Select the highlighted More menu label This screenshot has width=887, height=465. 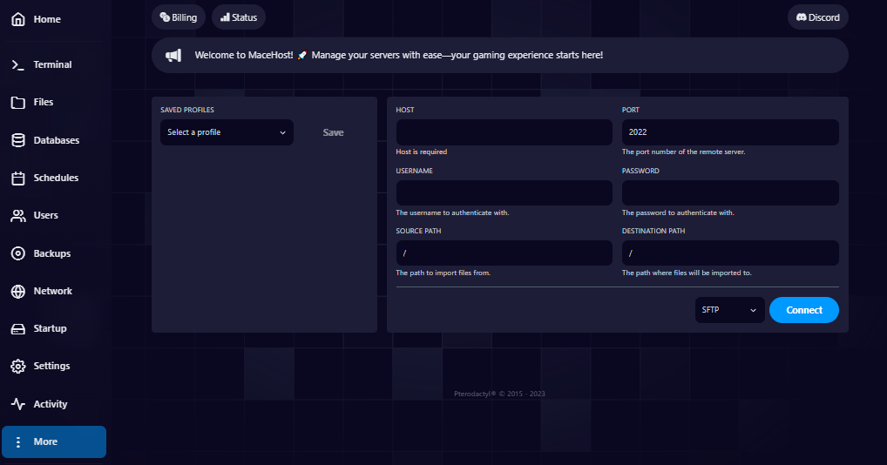pos(45,441)
